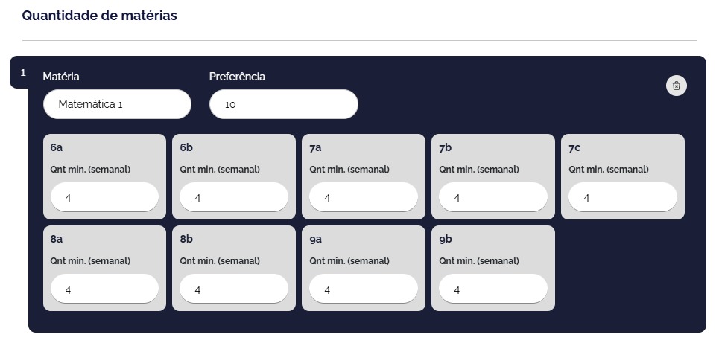
Task: Click the 6b weekly minimum quantity field
Action: click(234, 197)
